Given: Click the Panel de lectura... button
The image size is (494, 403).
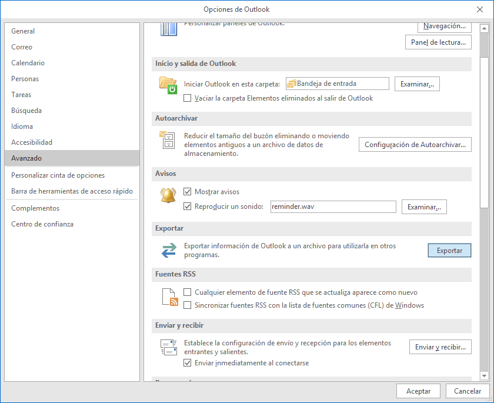Looking at the screenshot, I should coord(438,42).
